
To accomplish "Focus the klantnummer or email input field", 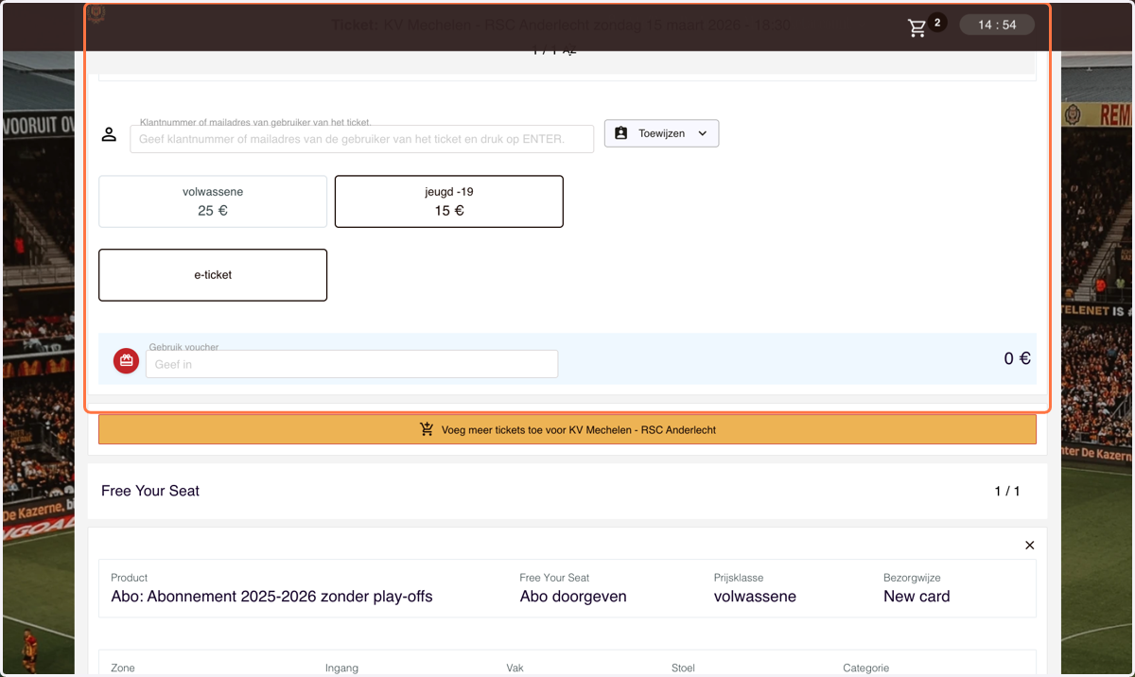I will [x=362, y=139].
